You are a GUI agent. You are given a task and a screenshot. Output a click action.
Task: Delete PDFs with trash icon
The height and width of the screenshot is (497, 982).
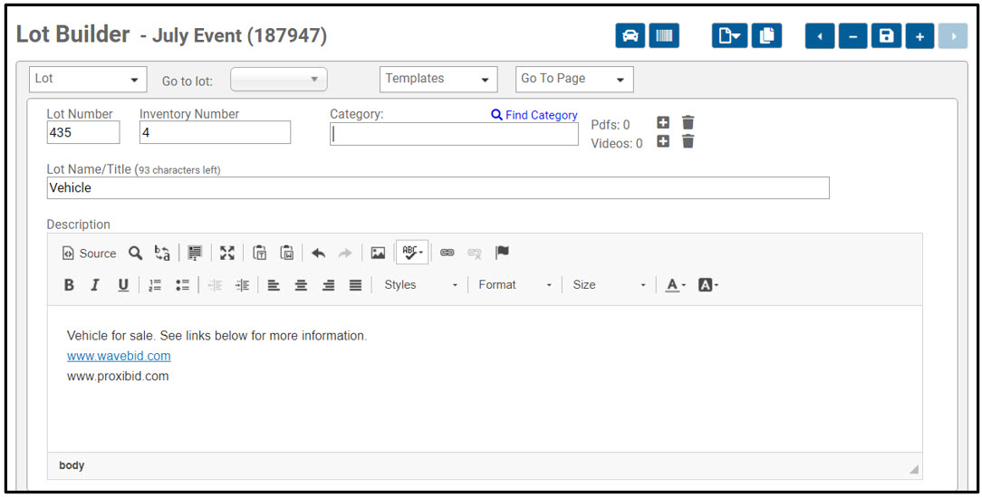tap(688, 123)
